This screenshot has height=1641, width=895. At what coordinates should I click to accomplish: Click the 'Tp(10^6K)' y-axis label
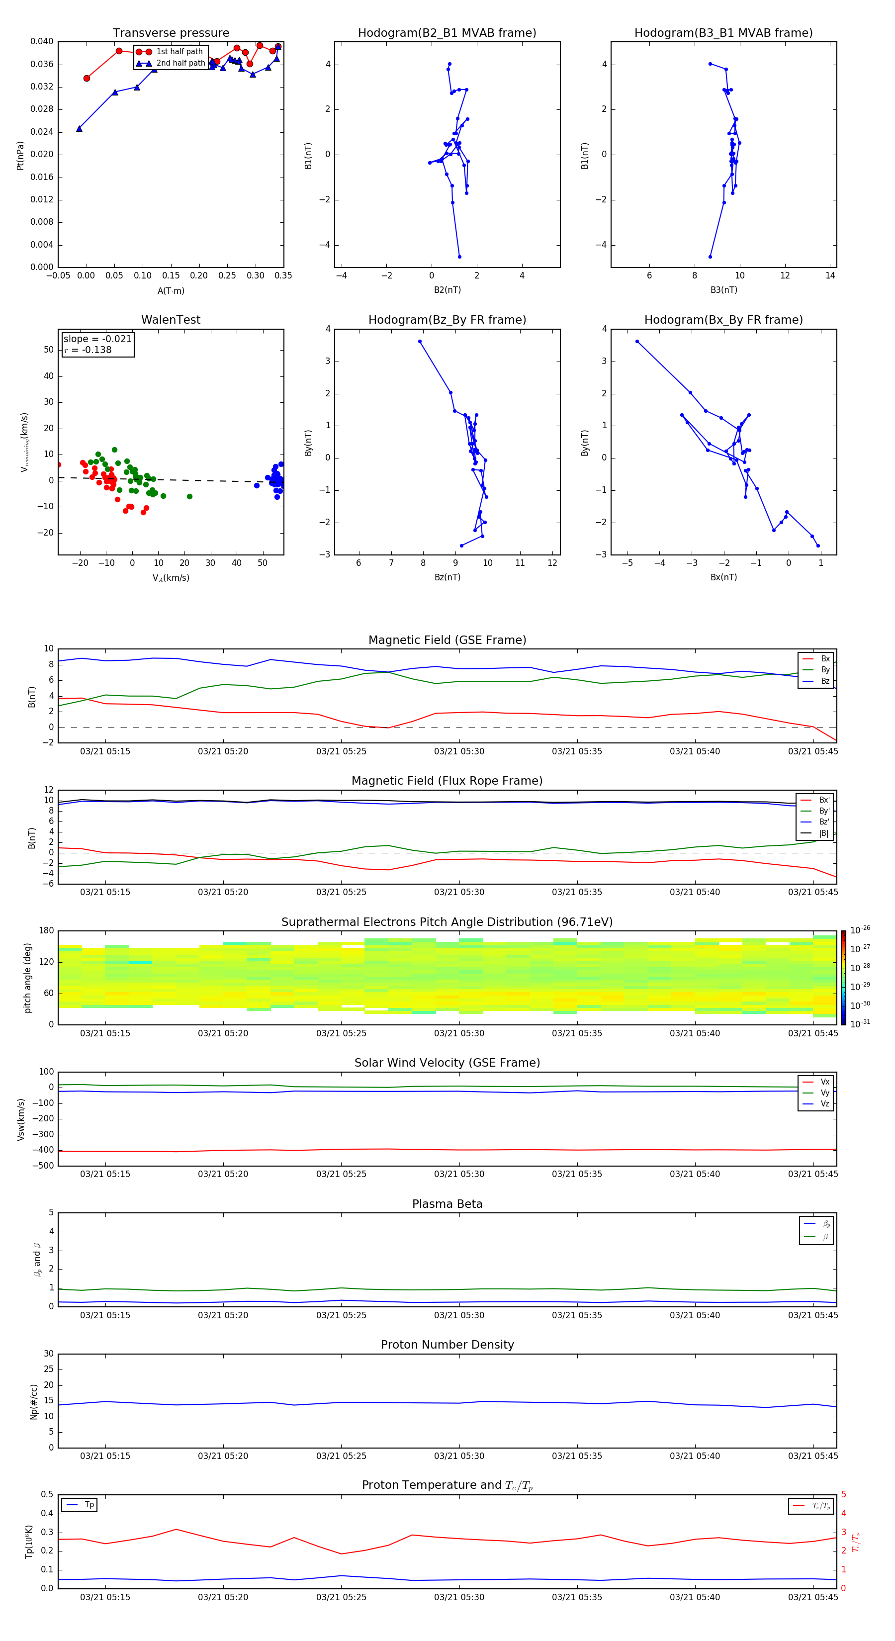[x=29, y=1542]
